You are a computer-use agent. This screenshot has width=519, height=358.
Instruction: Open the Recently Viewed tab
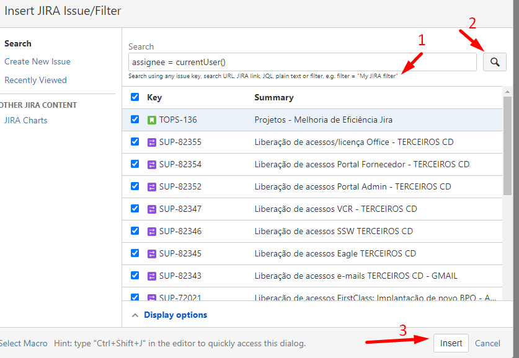[35, 80]
